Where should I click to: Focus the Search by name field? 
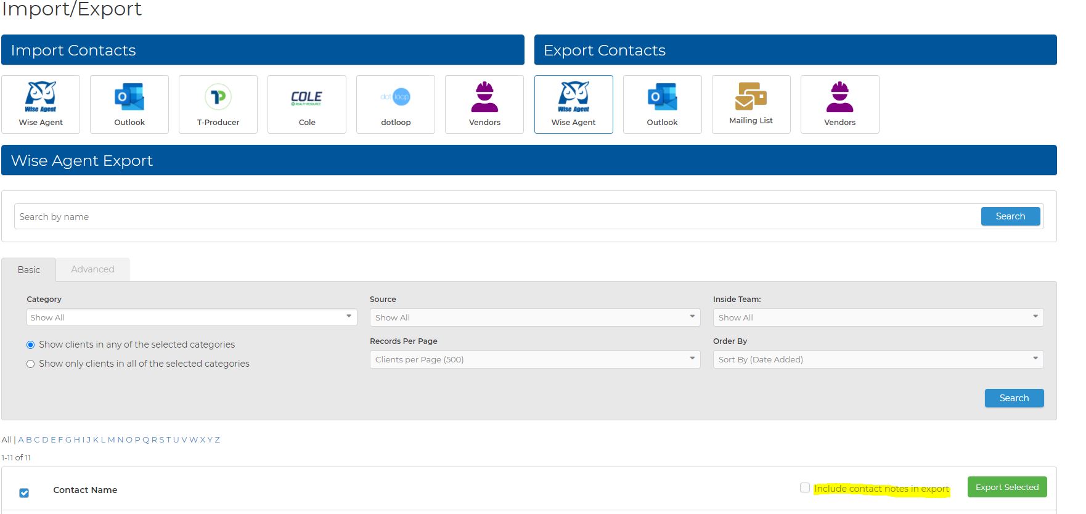(497, 216)
